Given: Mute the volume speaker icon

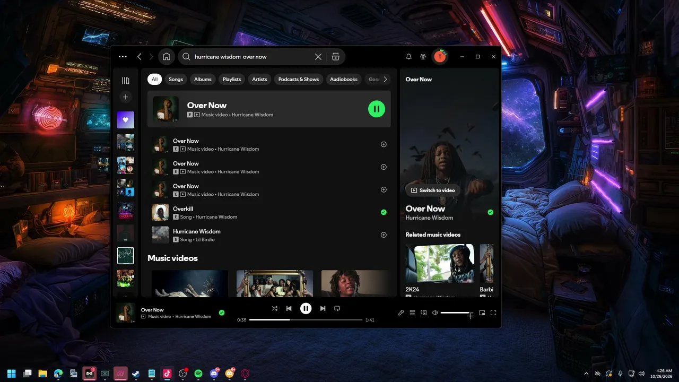Looking at the screenshot, I should click(435, 313).
